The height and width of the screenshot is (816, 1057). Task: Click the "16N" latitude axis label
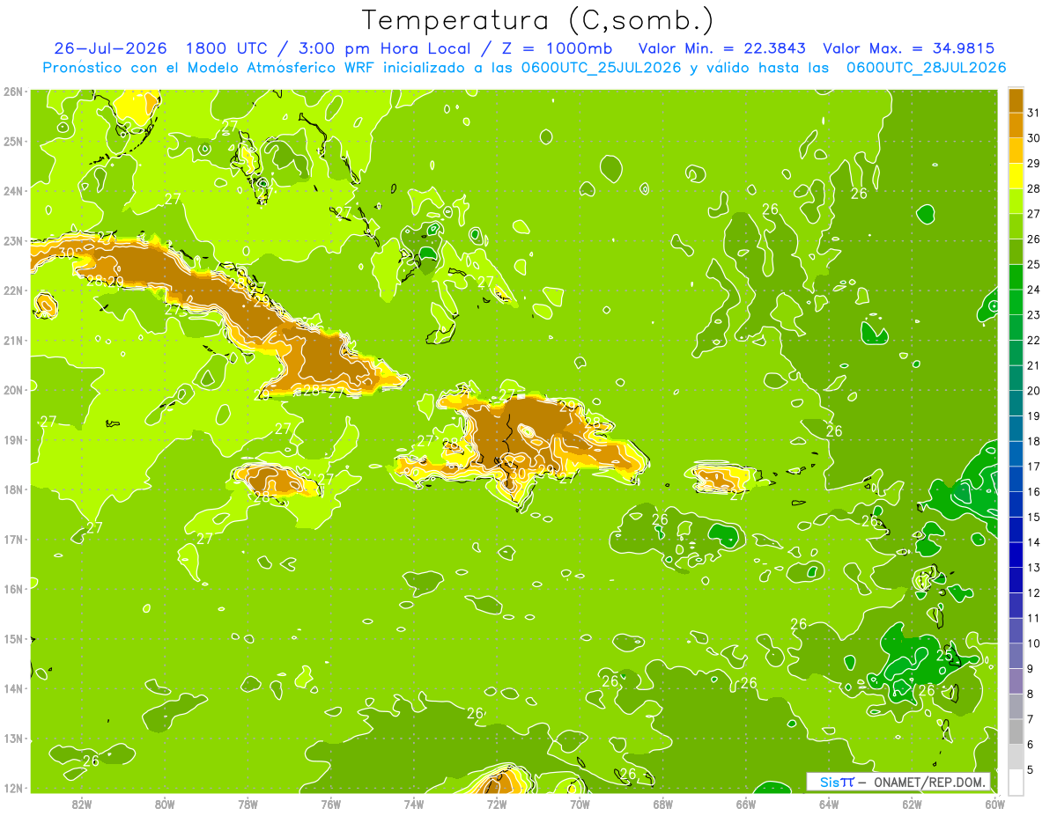12,589
